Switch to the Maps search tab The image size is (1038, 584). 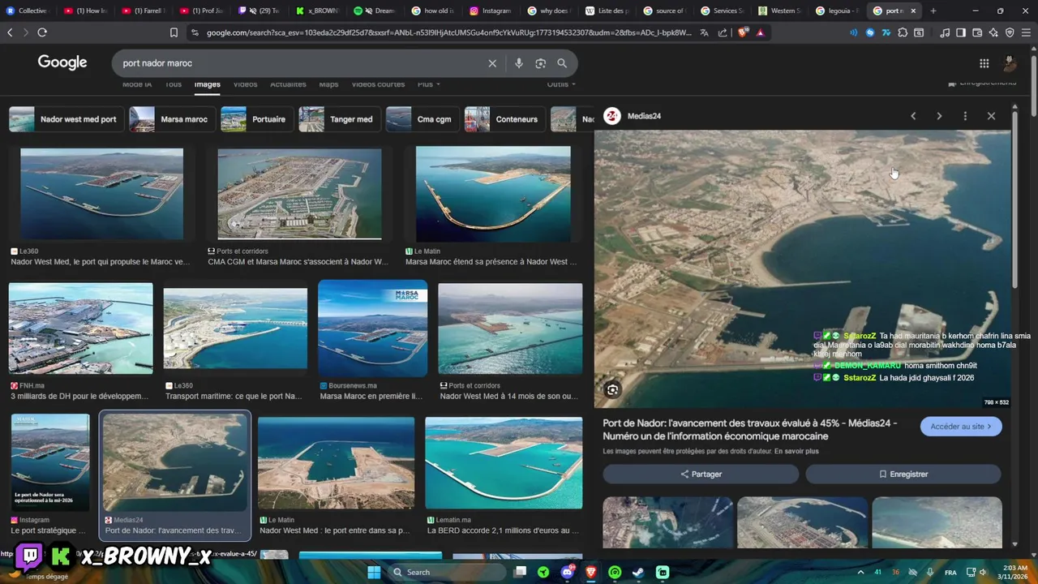(x=328, y=84)
